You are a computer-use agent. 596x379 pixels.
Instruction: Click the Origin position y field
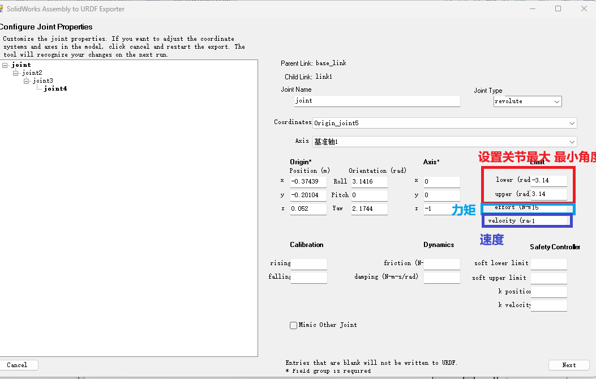pyautogui.click(x=308, y=195)
